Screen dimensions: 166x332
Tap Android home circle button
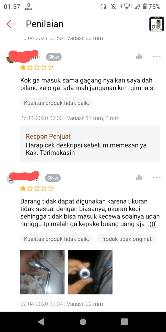[x=83, y=322]
